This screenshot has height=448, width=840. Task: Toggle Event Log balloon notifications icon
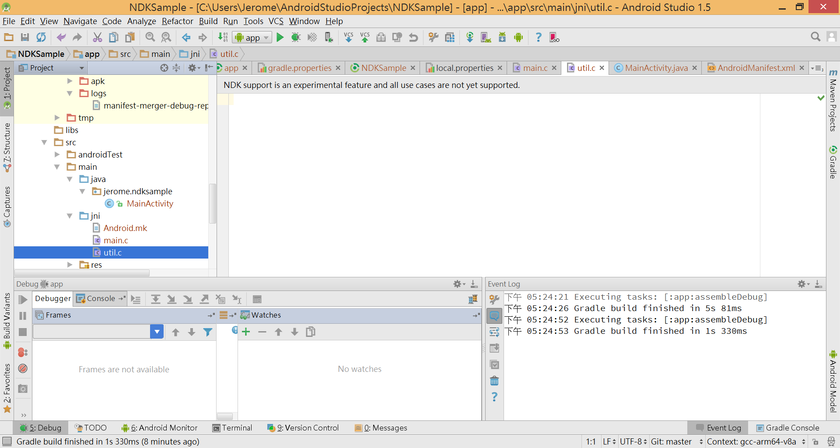click(494, 315)
